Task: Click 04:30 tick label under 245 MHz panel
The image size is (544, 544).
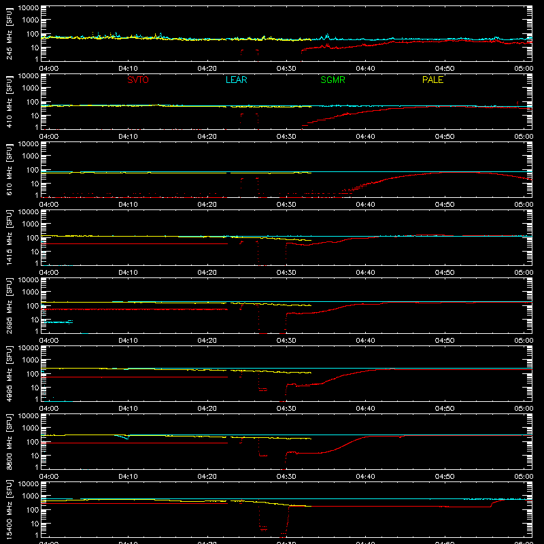Action: [286, 69]
